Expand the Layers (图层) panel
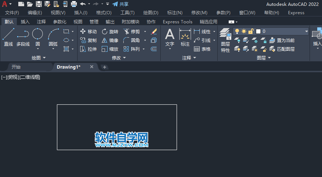Viewport: 322px width, 177px height. coord(264,58)
